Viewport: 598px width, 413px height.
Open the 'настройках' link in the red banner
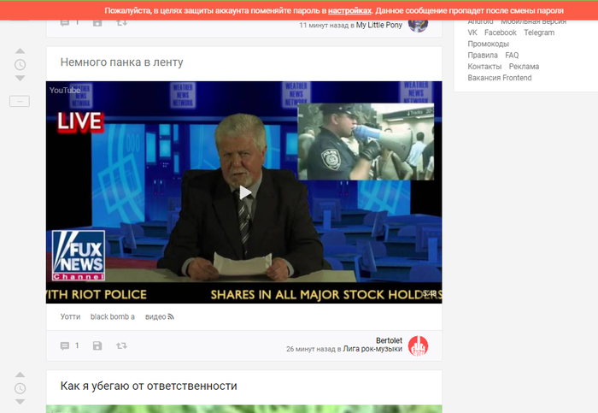pos(350,10)
